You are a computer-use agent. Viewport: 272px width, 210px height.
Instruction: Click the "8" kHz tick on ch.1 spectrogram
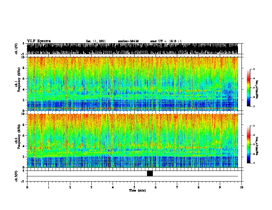click(24, 68)
